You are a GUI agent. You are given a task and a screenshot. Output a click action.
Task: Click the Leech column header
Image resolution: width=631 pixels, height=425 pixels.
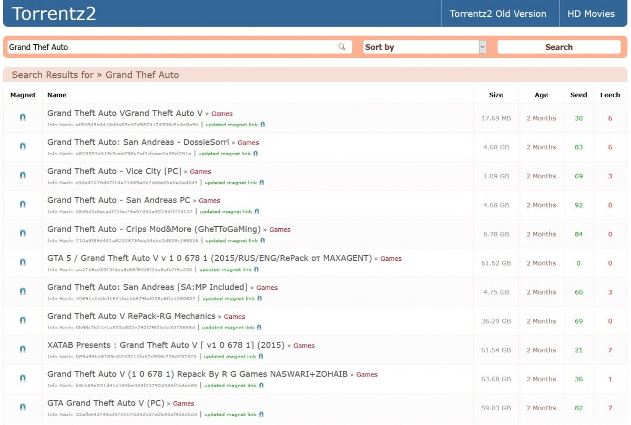tap(610, 95)
